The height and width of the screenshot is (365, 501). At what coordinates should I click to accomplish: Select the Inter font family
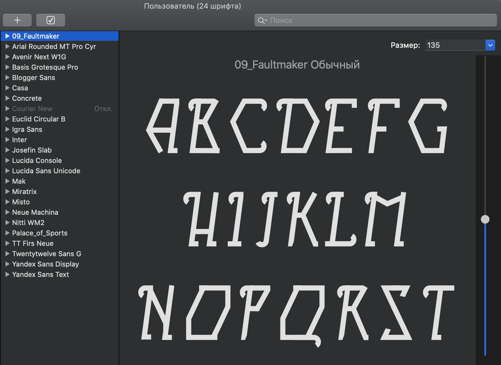[60, 140]
